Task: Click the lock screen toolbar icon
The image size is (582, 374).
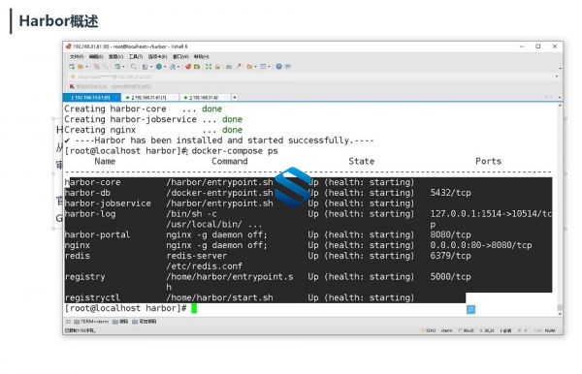Action: tap(217, 67)
